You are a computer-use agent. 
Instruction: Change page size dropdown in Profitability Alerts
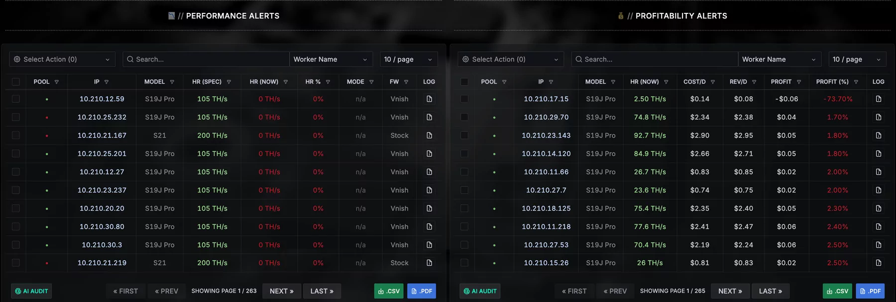(x=857, y=59)
